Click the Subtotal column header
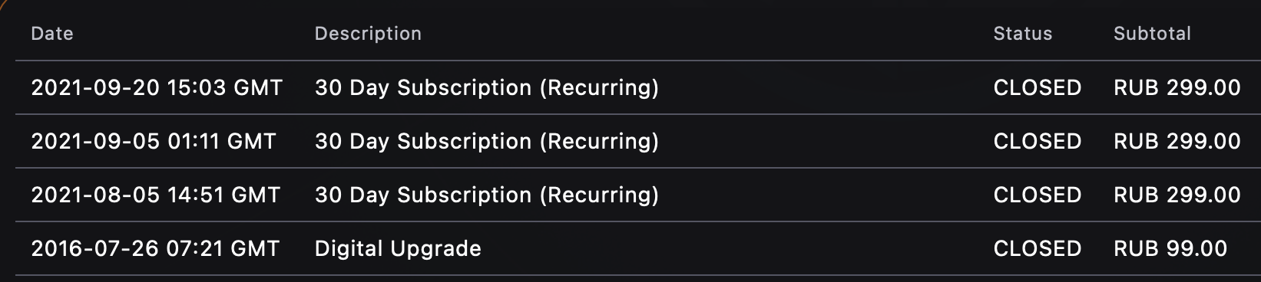Screen dimensions: 1261x282 click(1152, 34)
